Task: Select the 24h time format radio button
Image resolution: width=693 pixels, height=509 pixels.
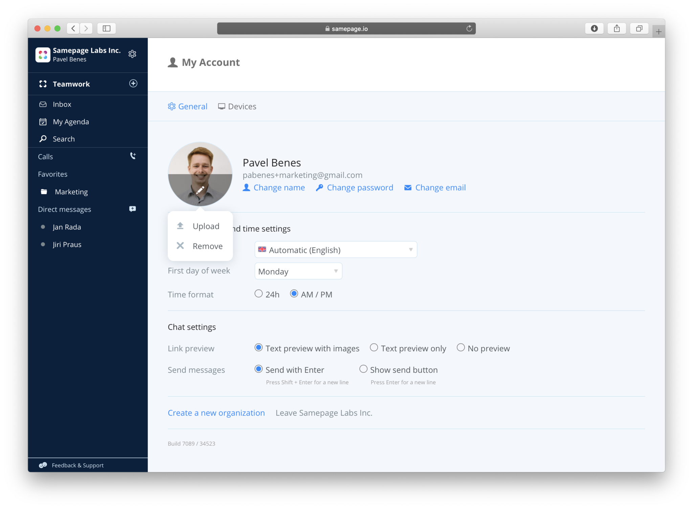Action: 258,294
